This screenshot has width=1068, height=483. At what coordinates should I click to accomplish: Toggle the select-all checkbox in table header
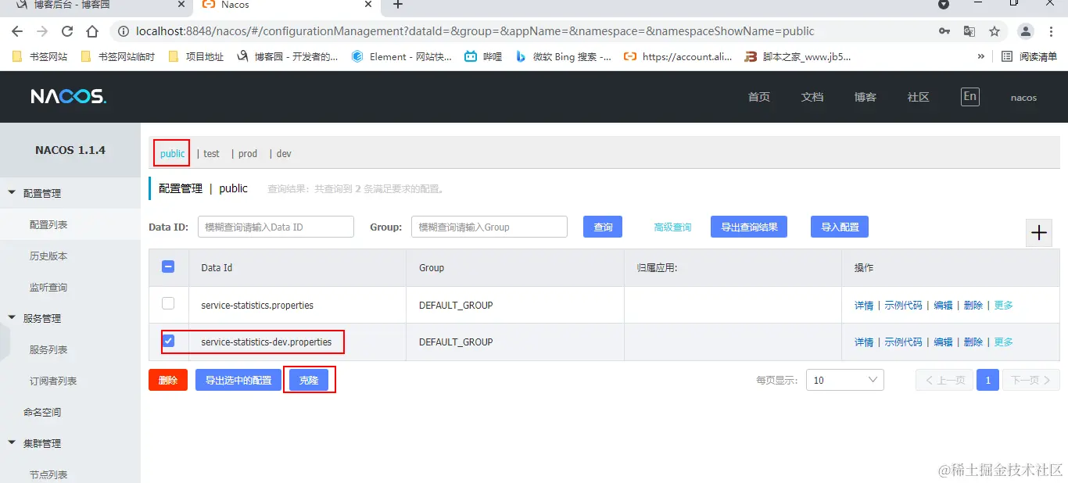[168, 267]
